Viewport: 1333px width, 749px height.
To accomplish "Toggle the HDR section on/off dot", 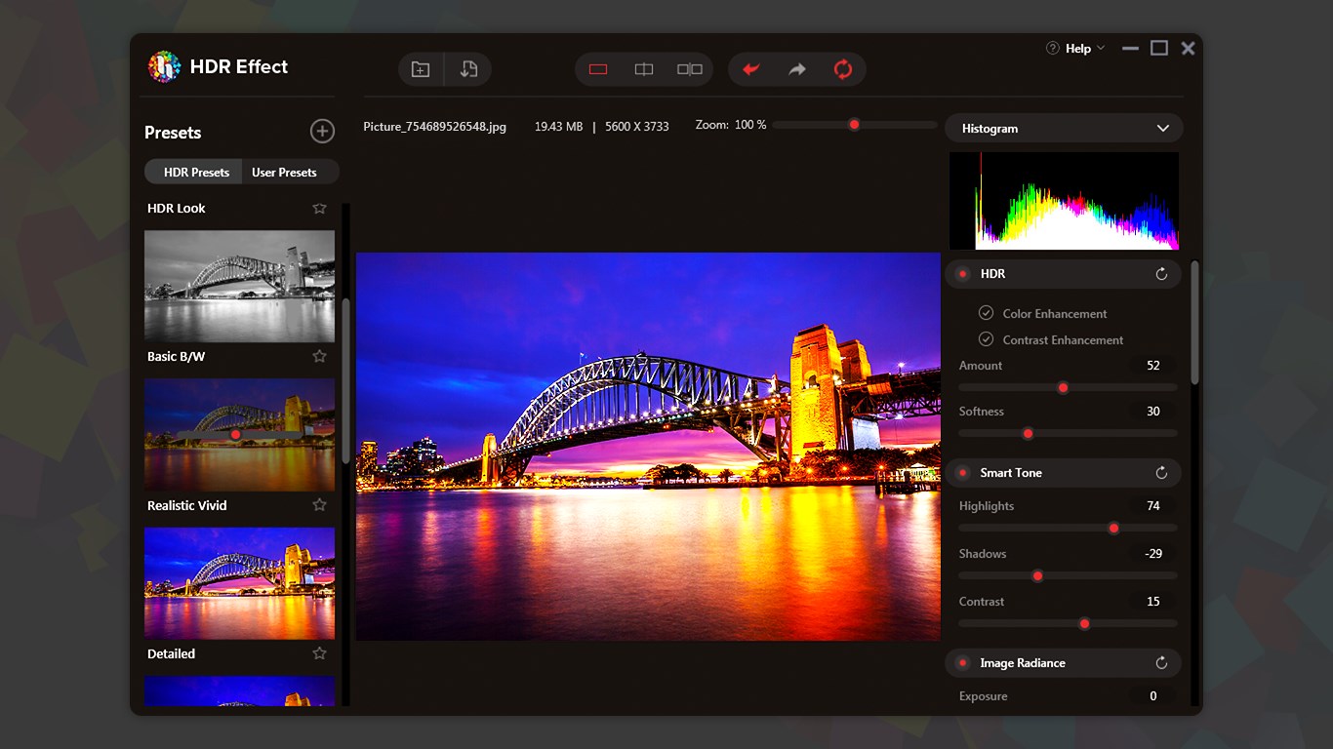I will tap(962, 274).
